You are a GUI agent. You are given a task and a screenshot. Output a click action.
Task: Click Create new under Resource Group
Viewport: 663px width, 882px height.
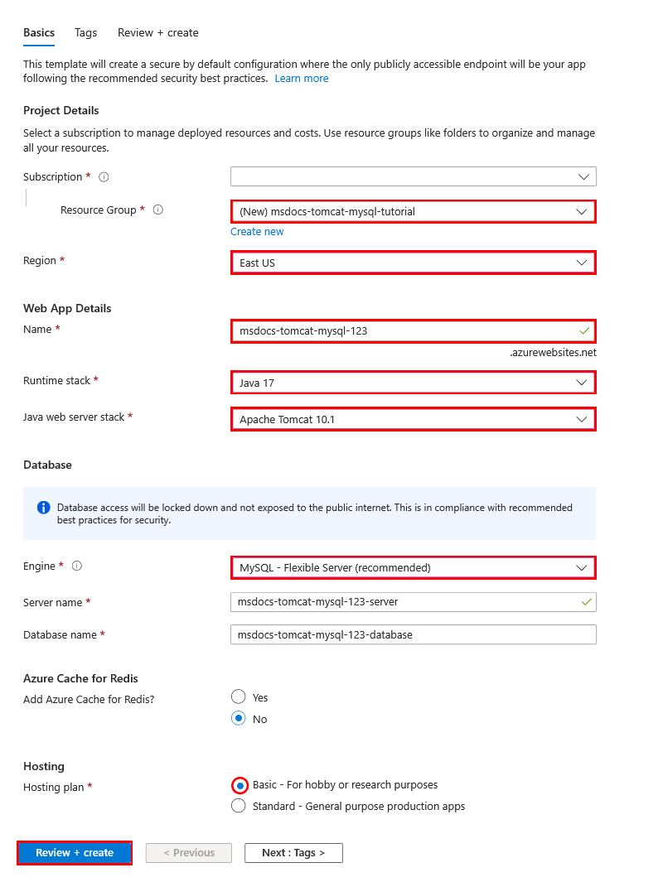[x=257, y=231]
